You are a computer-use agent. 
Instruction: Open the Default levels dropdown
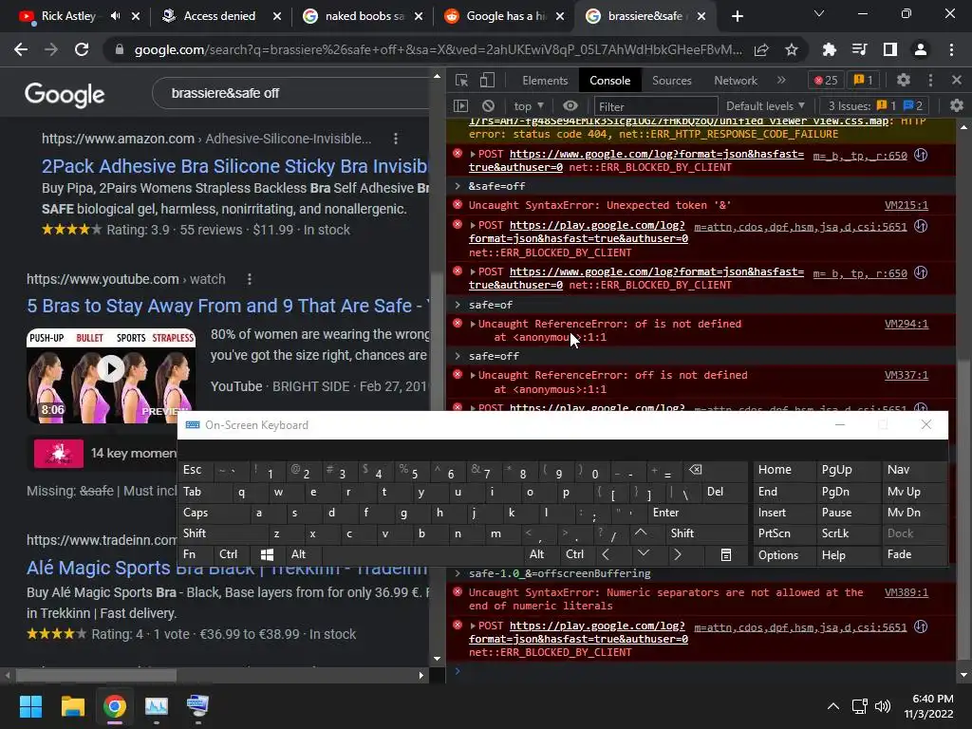tap(766, 106)
